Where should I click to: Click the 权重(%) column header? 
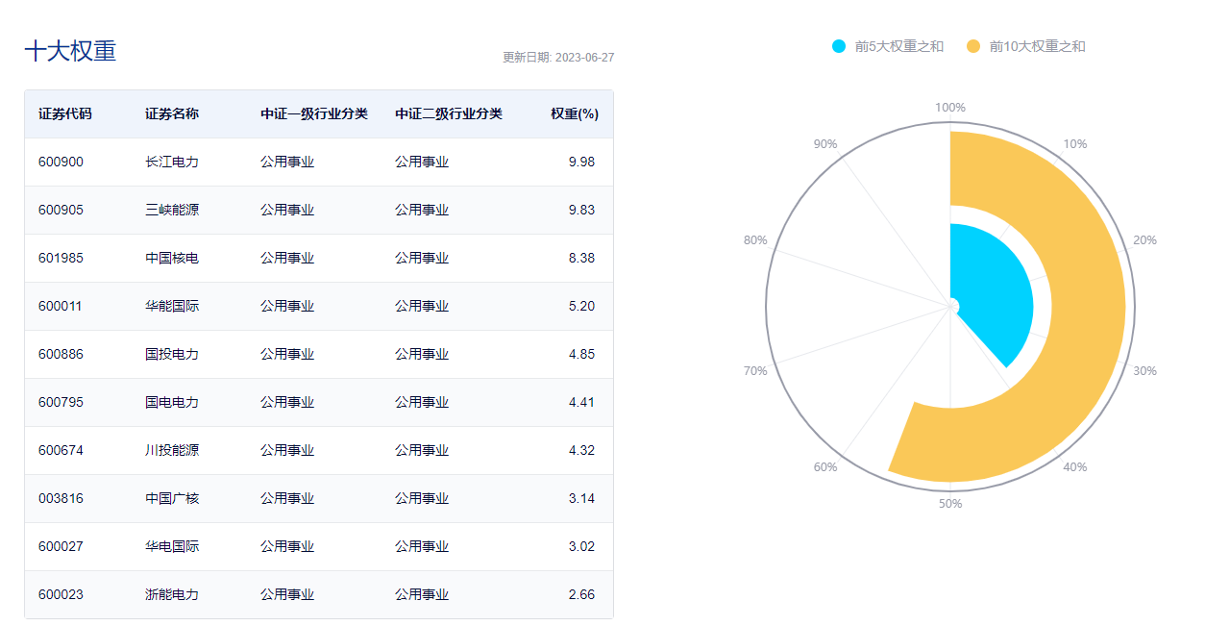pos(575,113)
